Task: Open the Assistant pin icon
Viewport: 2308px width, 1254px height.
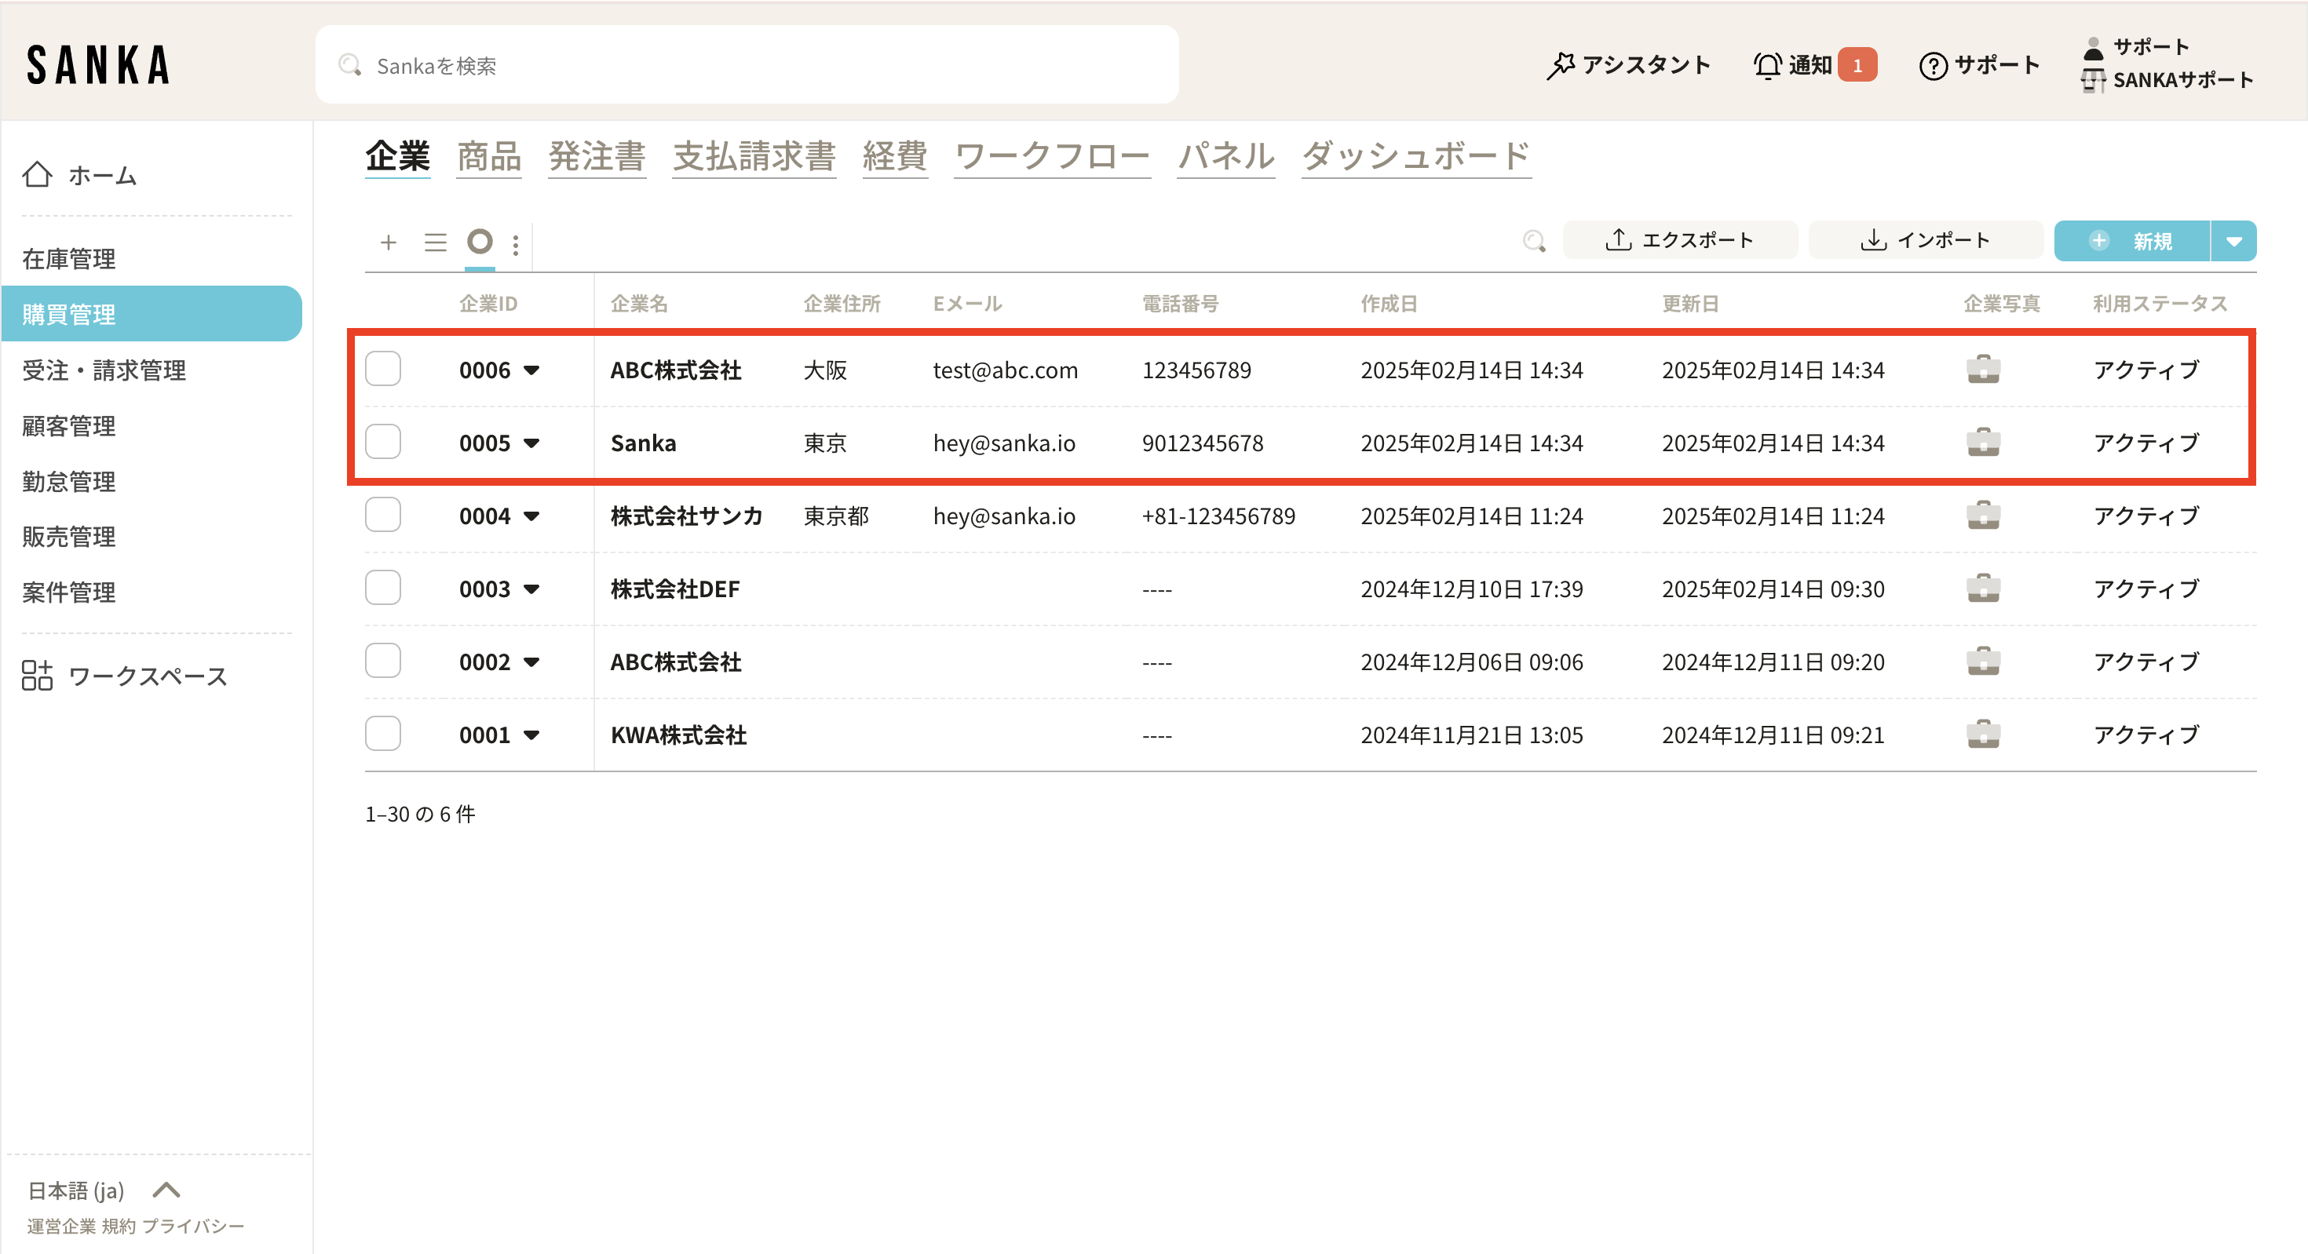Action: tap(1560, 65)
